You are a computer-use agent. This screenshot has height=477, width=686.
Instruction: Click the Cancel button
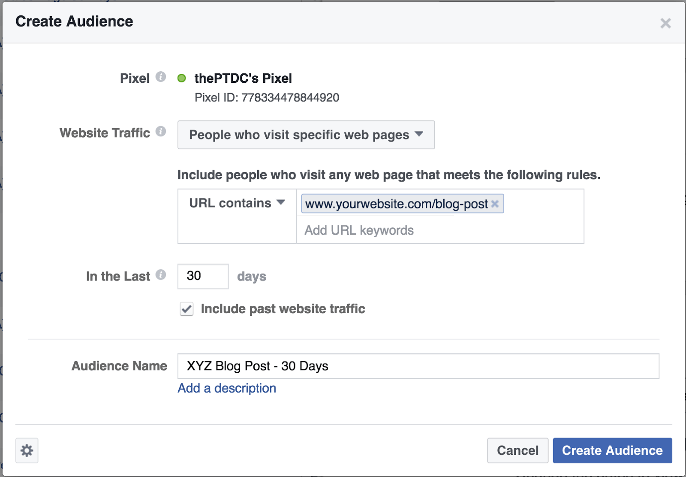coord(518,450)
